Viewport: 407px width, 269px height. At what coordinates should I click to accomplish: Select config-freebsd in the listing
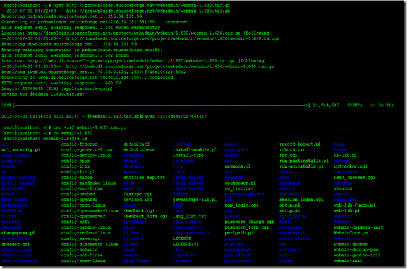(x=80, y=144)
